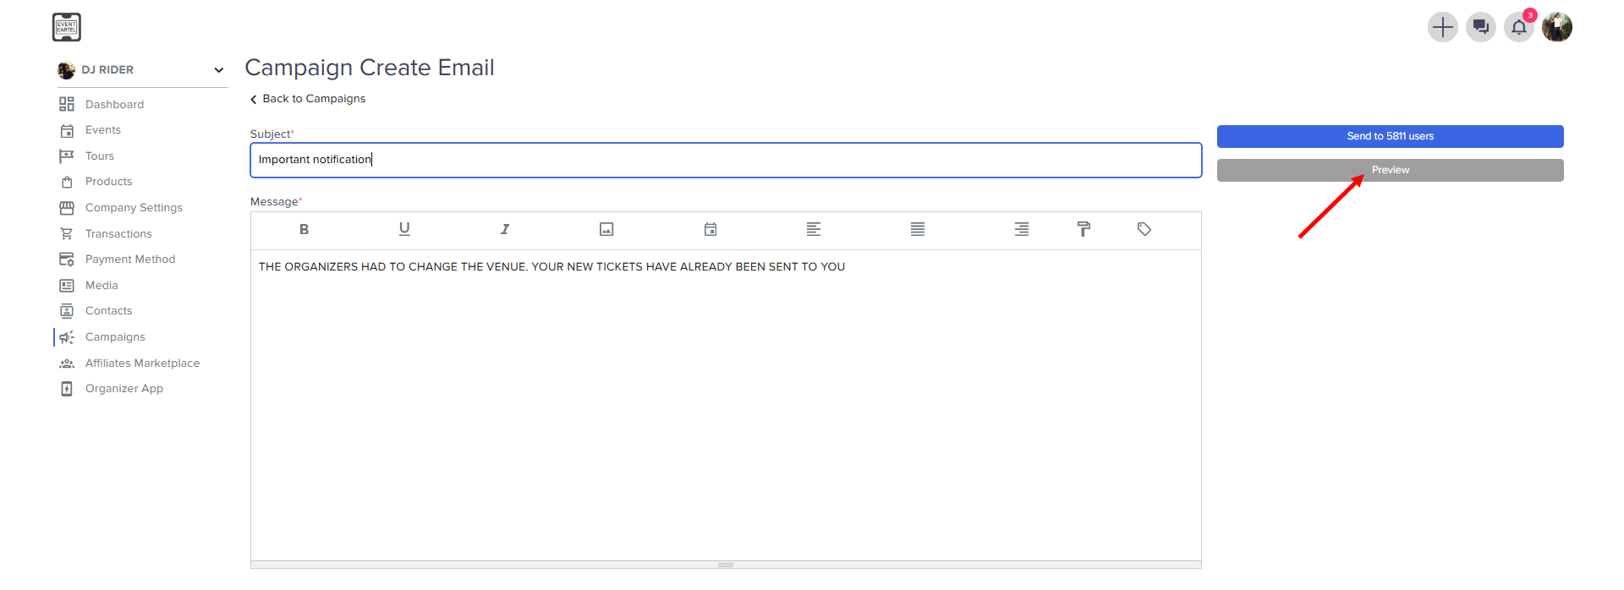
Task: Go Back to Campaigns link
Action: (308, 99)
